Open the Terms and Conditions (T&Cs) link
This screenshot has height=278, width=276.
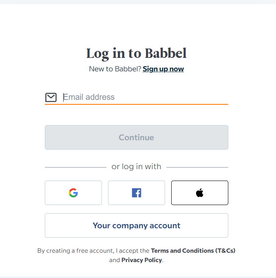(x=193, y=251)
